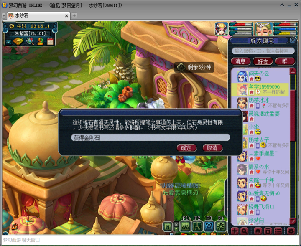Click the friend panel mailbox icon

click(268, 231)
